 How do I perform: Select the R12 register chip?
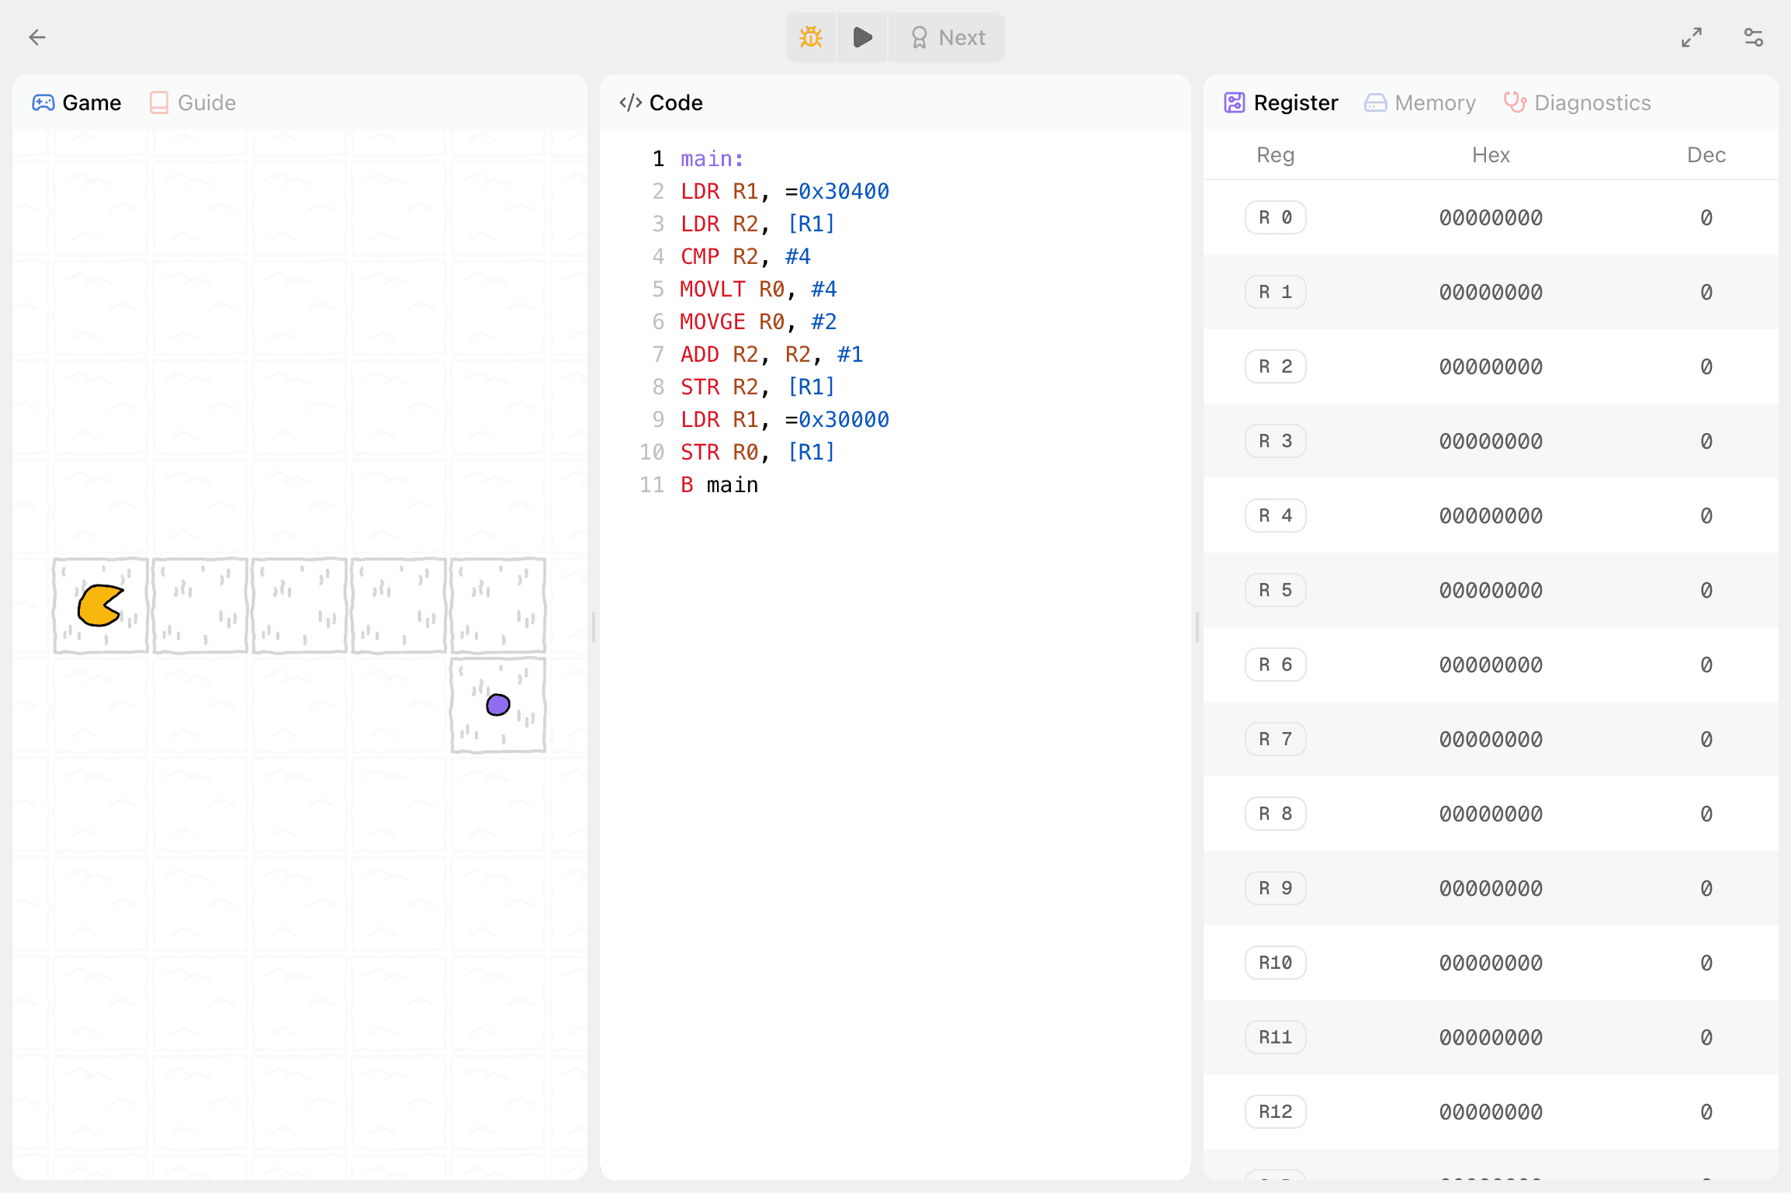click(1275, 1111)
